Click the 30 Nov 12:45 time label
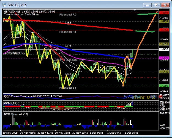172x138 pixels. 45,132
